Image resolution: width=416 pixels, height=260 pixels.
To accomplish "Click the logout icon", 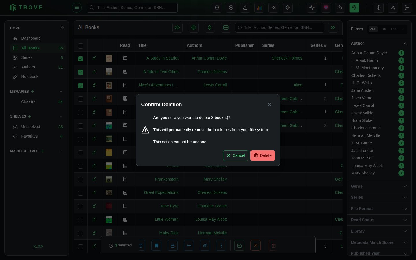I will pyautogui.click(x=407, y=8).
